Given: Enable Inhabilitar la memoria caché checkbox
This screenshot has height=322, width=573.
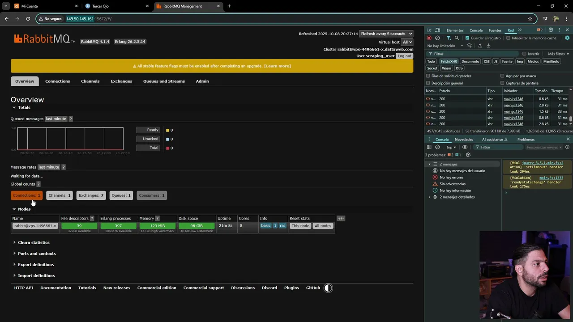Looking at the screenshot, I should click(x=508, y=38).
